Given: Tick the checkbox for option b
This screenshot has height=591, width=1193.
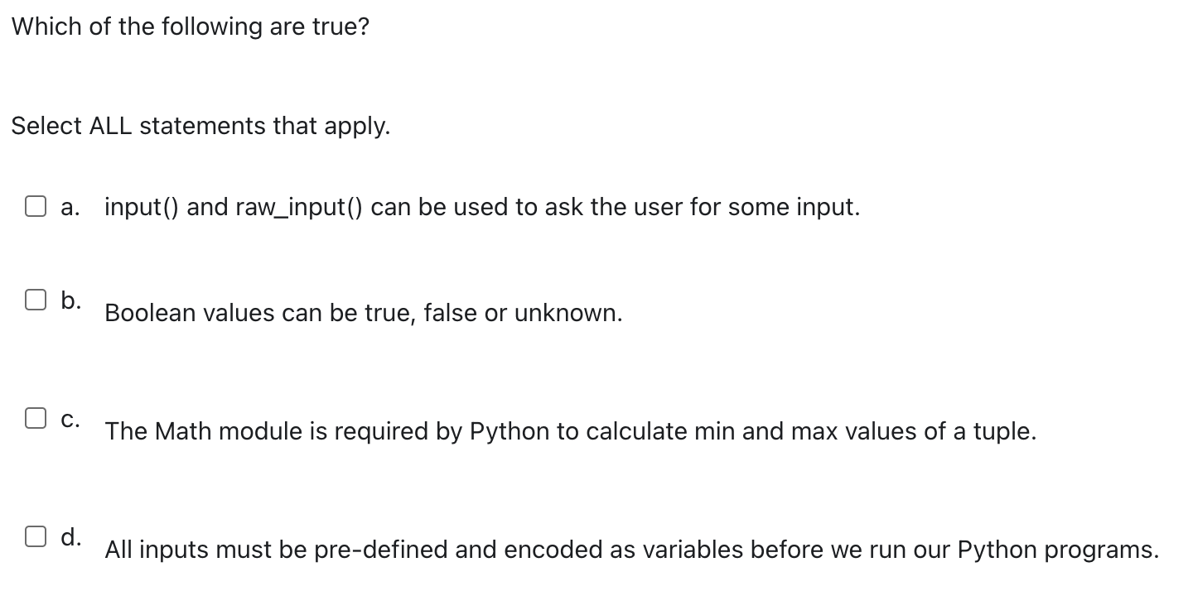Looking at the screenshot, I should point(34,300).
